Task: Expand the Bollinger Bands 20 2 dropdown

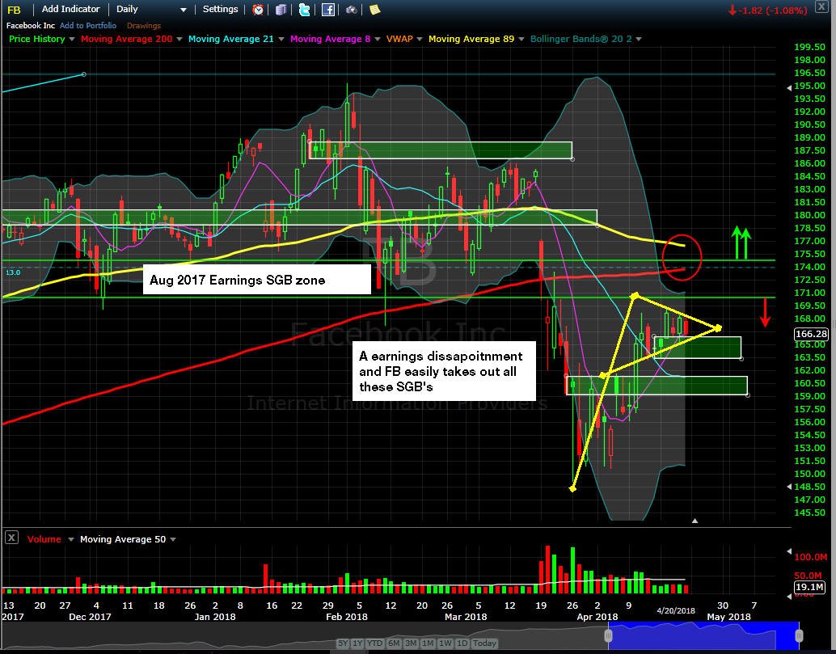Action: tap(639, 39)
